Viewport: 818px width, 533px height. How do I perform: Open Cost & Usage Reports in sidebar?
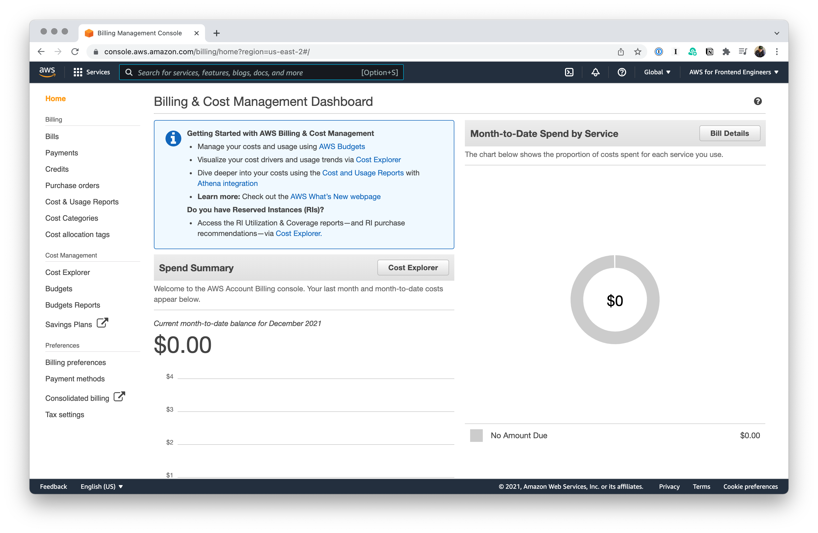click(x=82, y=202)
